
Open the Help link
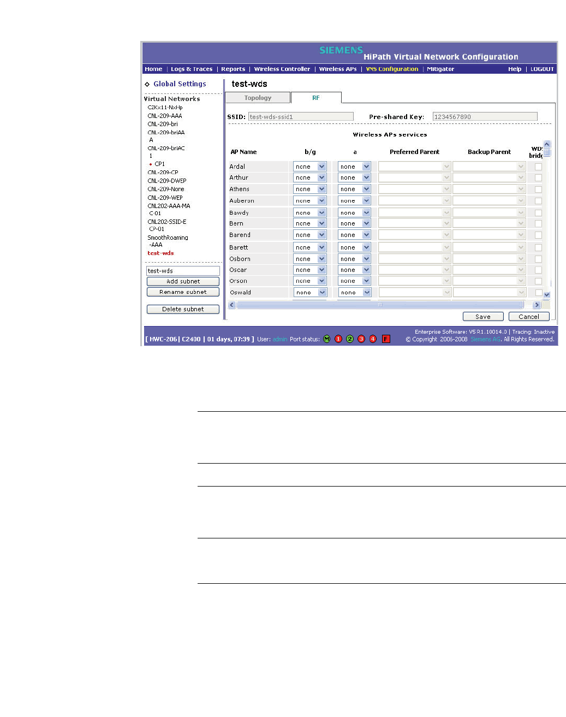(x=515, y=69)
